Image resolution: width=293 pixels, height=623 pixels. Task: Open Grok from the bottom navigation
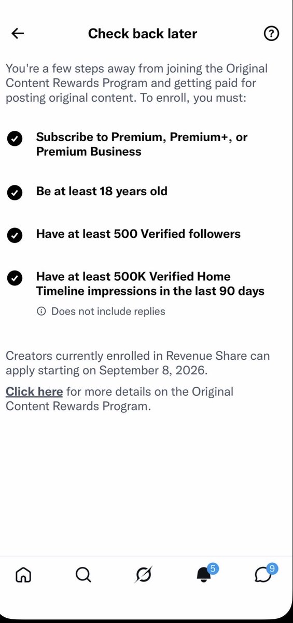click(x=144, y=575)
